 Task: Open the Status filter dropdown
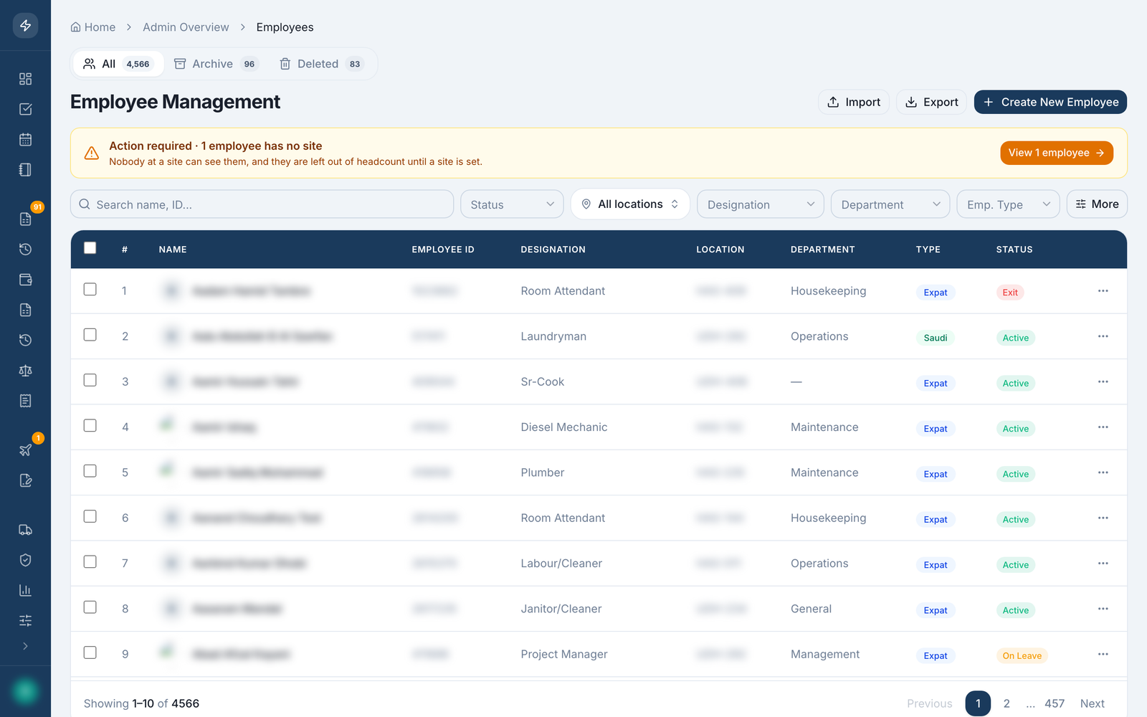pyautogui.click(x=512, y=204)
